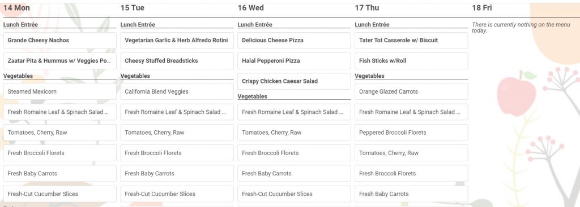Open Crispy Chicken Caesar Salad
This screenshot has height=207, width=580.
point(294,81)
